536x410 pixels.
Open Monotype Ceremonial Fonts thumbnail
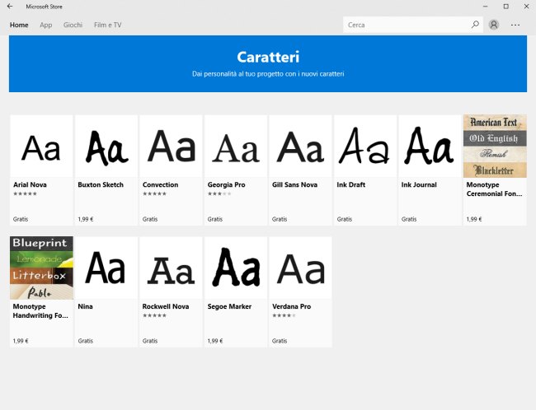pyautogui.click(x=495, y=146)
